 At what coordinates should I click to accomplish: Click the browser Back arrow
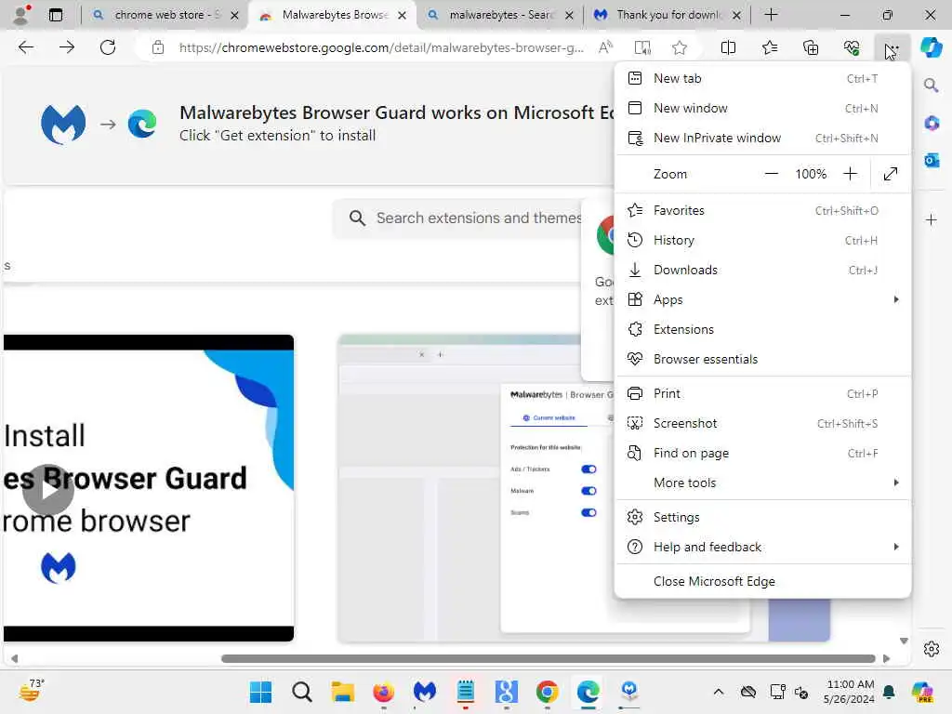click(x=25, y=47)
